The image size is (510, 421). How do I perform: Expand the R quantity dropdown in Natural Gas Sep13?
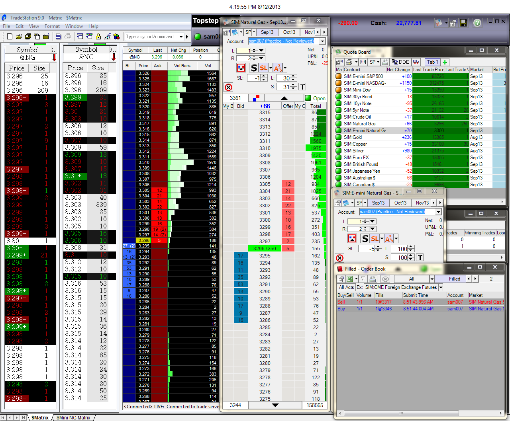click(x=261, y=58)
